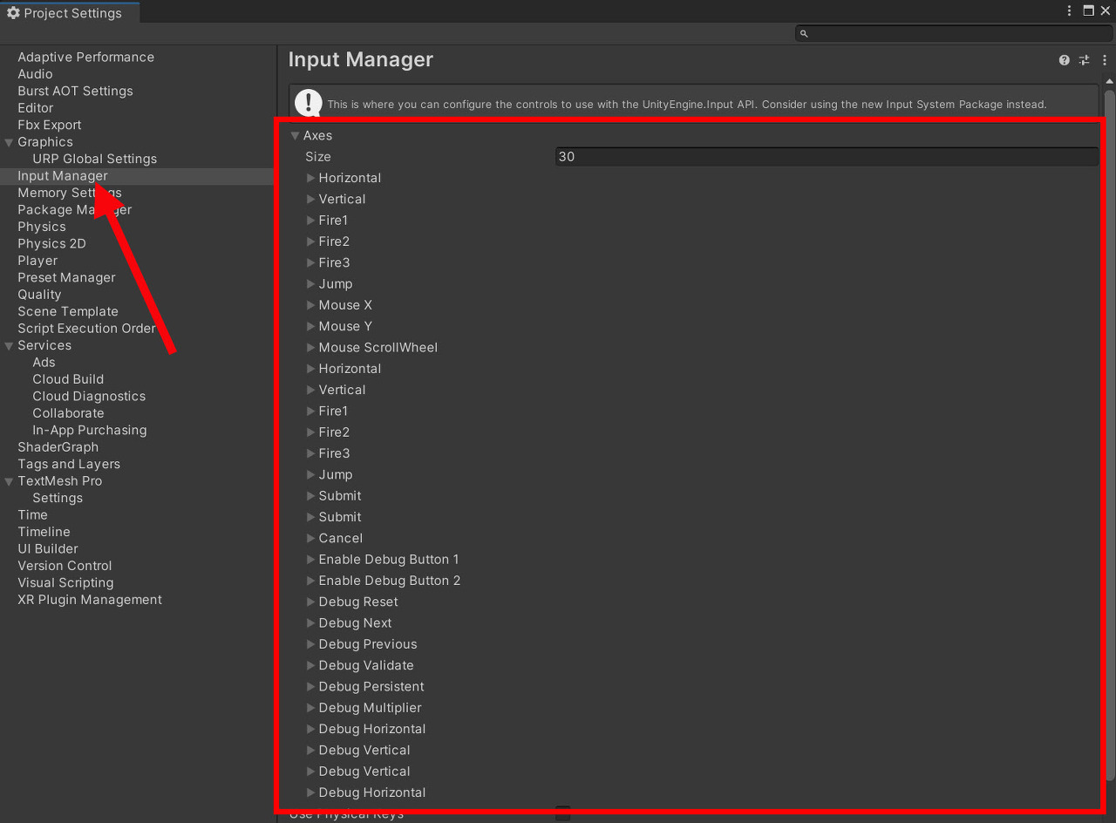Screen dimensions: 1116x823
Task: Click the gear icon on Project Settings tab
Action: pos(13,13)
